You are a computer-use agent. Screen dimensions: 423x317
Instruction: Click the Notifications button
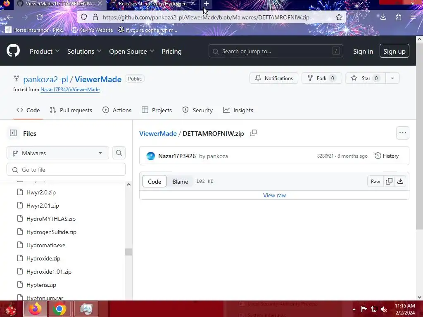[x=274, y=78]
